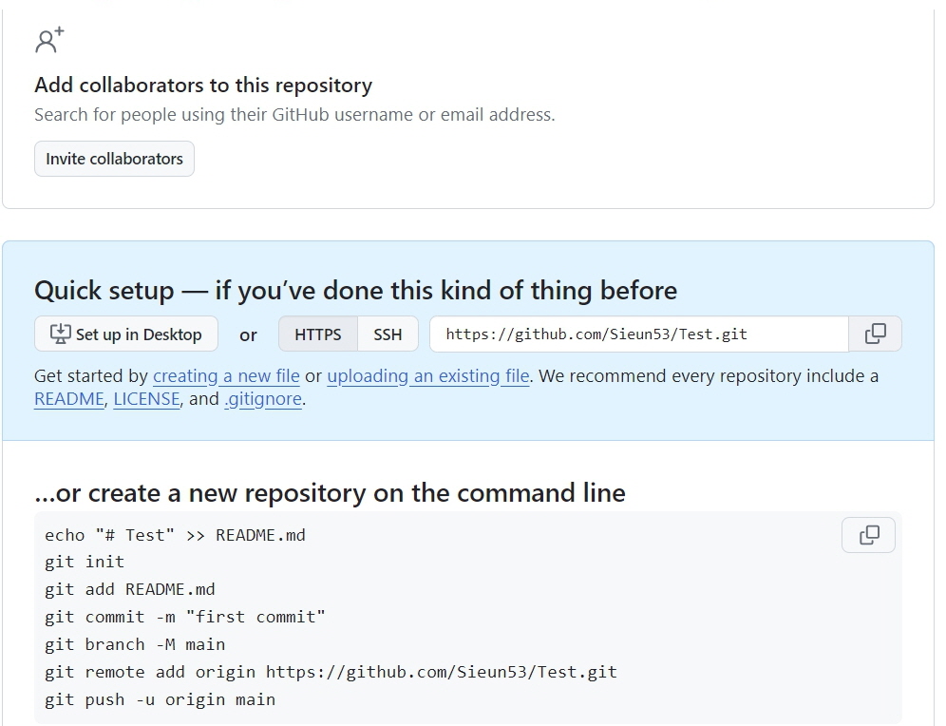Copy command line snippet with clipboard icon
Viewport: 946px width, 726px height.
point(868,536)
